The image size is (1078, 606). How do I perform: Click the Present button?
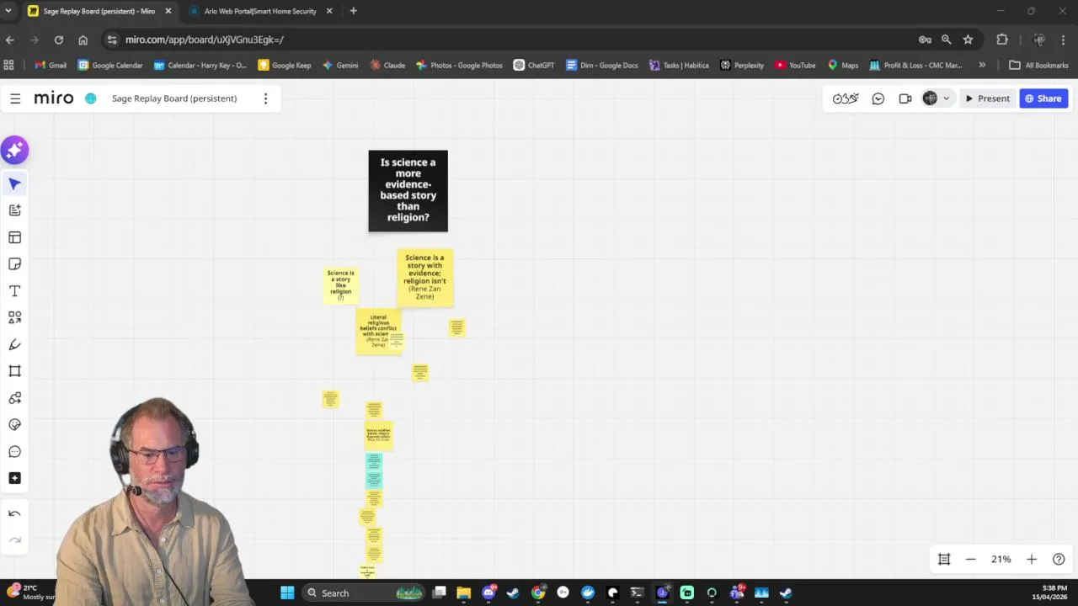point(987,98)
